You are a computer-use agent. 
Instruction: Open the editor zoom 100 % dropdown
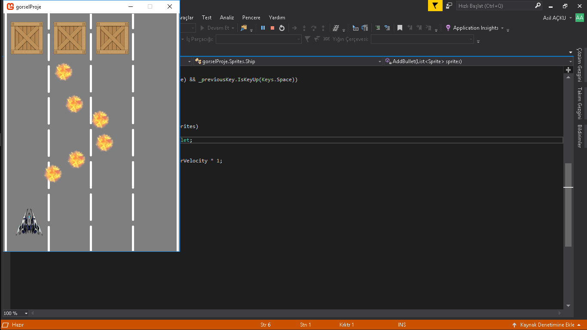click(x=26, y=313)
